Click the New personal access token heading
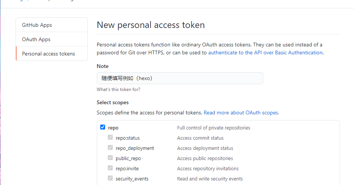The height and width of the screenshot is (185, 354). click(x=151, y=25)
